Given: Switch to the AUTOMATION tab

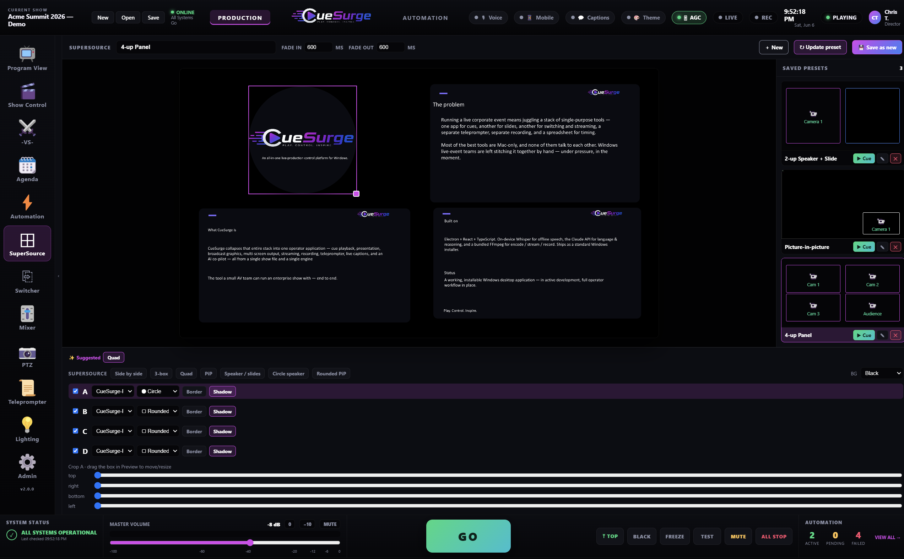Looking at the screenshot, I should click(425, 18).
